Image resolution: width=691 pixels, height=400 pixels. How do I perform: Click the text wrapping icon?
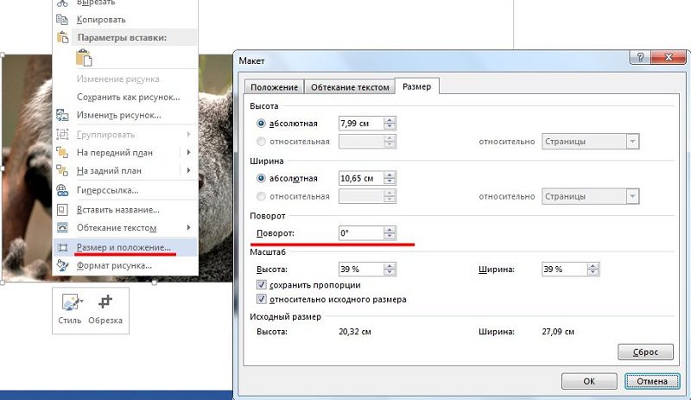click(62, 228)
